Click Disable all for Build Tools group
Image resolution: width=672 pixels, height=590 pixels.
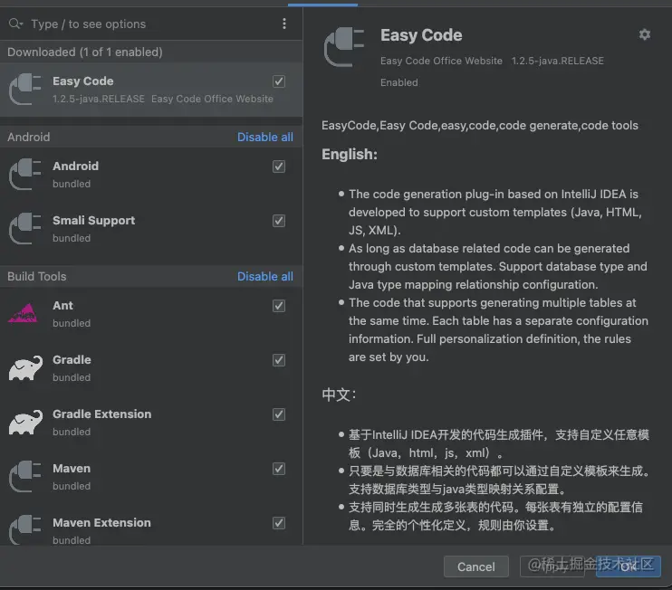(265, 277)
